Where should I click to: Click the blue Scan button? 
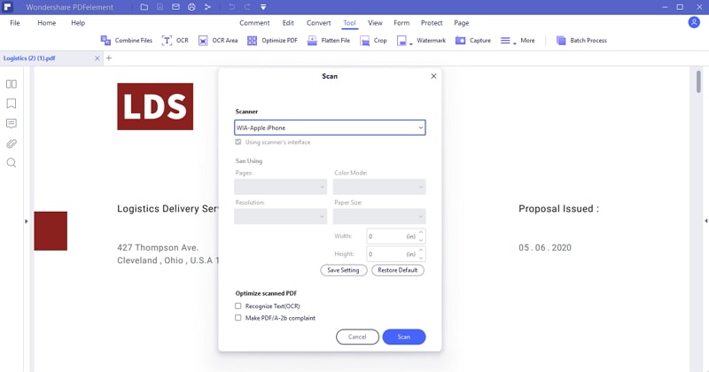[x=404, y=337]
